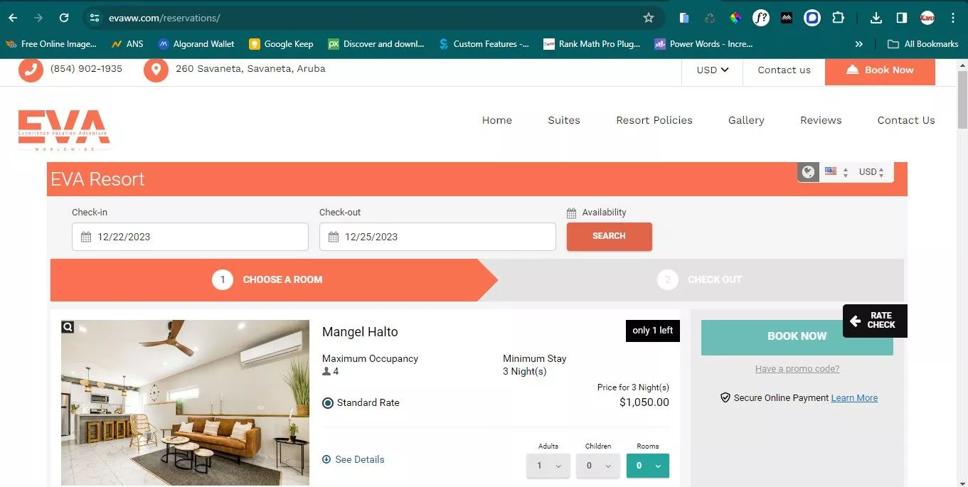Open the browser Extensions puzzle icon
The image size is (968, 487).
[839, 18]
